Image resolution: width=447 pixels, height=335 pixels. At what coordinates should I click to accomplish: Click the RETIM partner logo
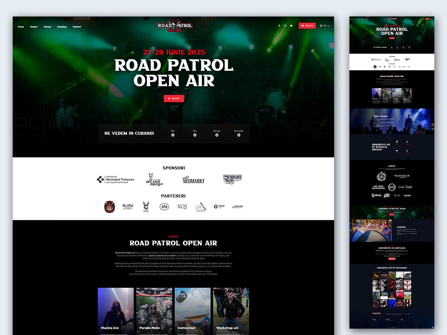(x=237, y=207)
